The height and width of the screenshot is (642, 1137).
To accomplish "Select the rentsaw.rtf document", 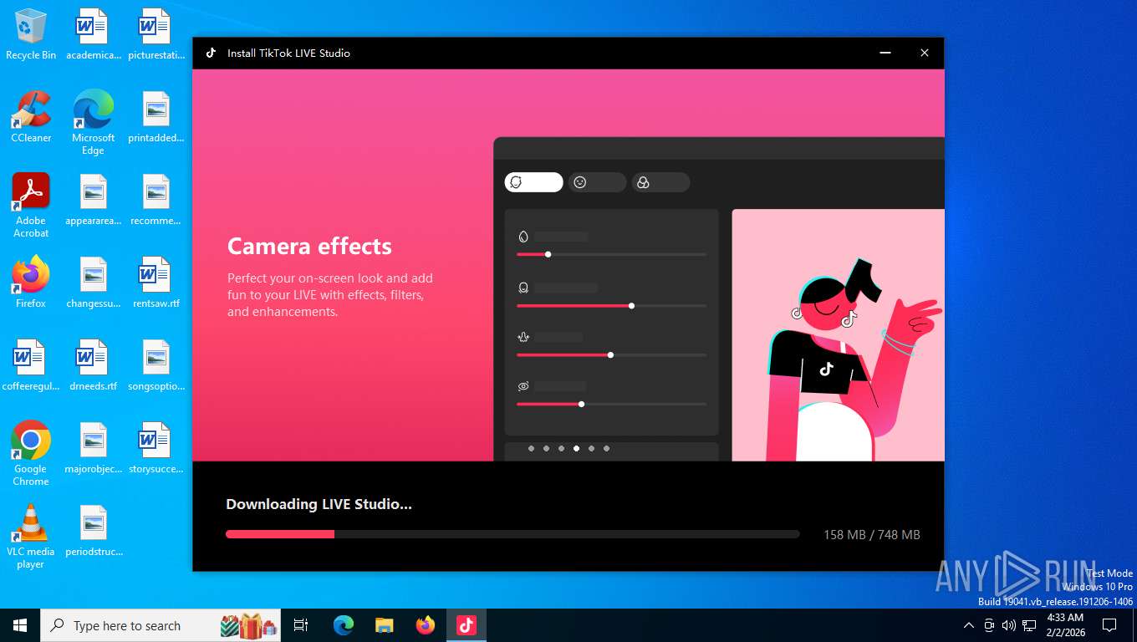I will (156, 283).
